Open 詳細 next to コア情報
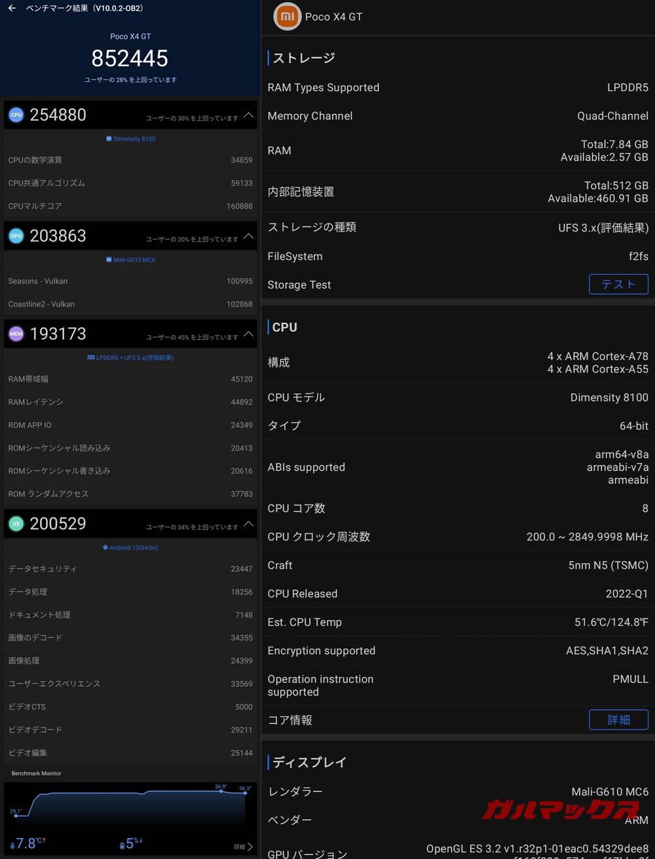Viewport: 655px width, 859px height. click(x=618, y=720)
